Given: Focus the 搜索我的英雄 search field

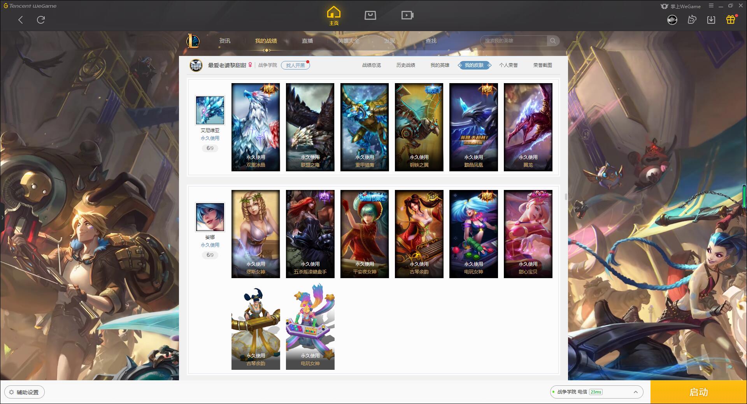Looking at the screenshot, I should pyautogui.click(x=514, y=41).
